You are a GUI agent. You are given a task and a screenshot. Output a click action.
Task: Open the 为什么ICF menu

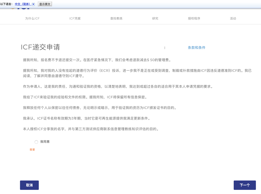click(x=32, y=18)
